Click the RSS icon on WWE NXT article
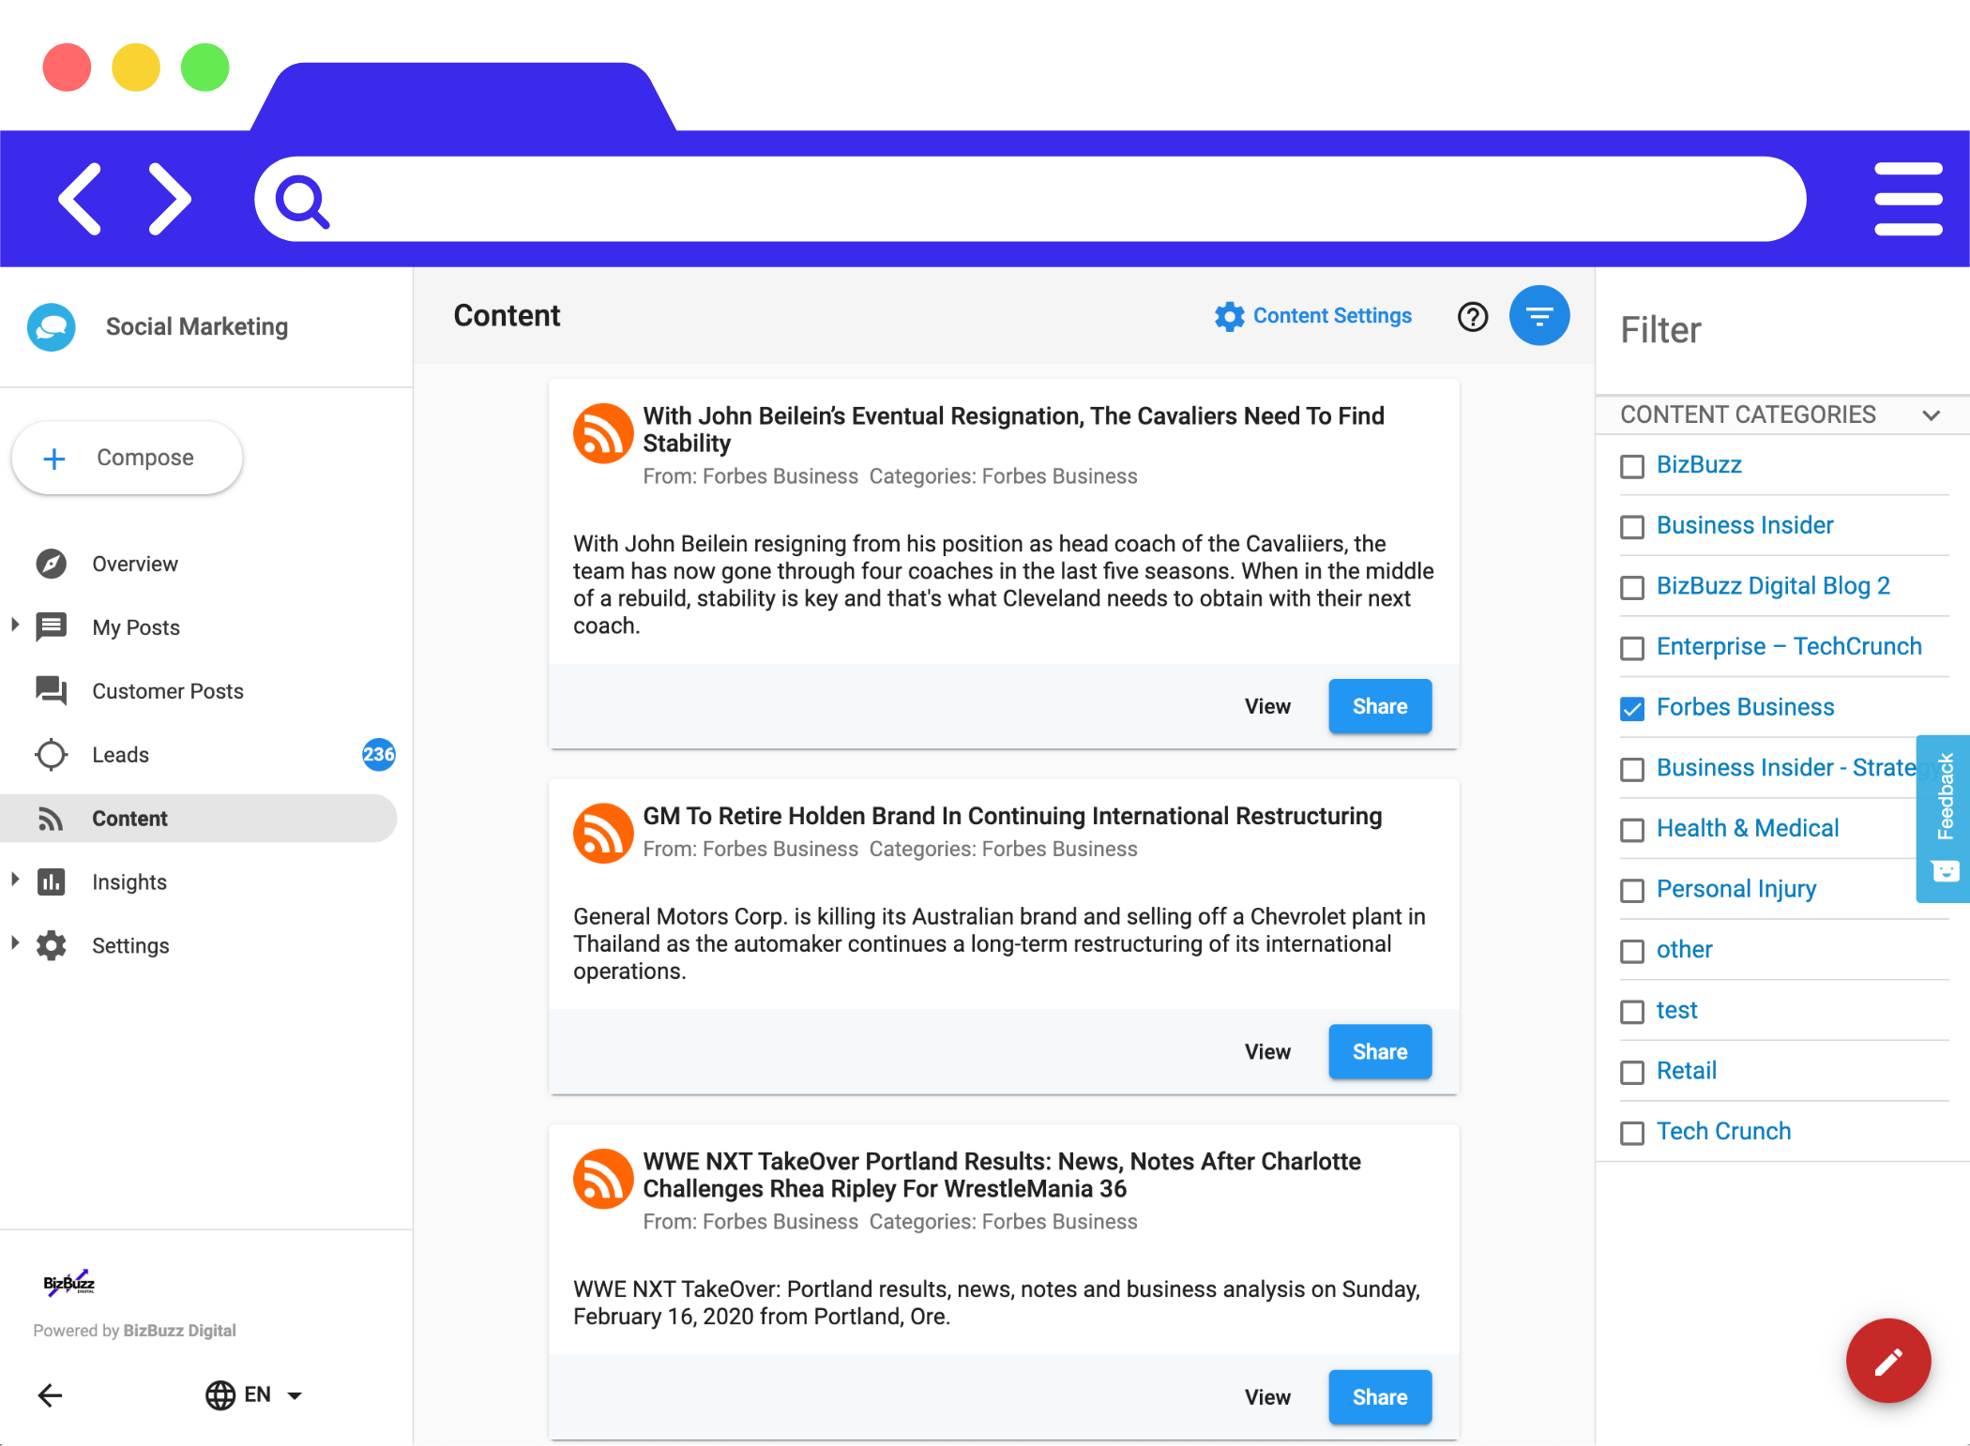The height and width of the screenshot is (1446, 1970). (603, 1179)
